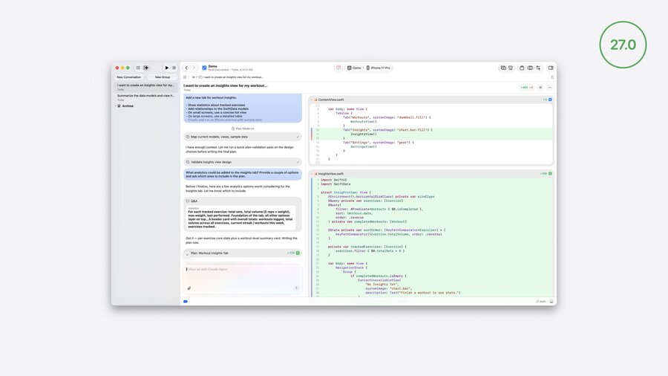668x376 pixels.
Task: Expand the Plan: Workout Insights Tab chevron
Action: point(187,253)
